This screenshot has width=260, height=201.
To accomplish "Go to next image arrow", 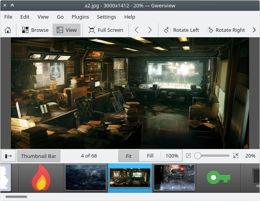I will coord(150,30).
